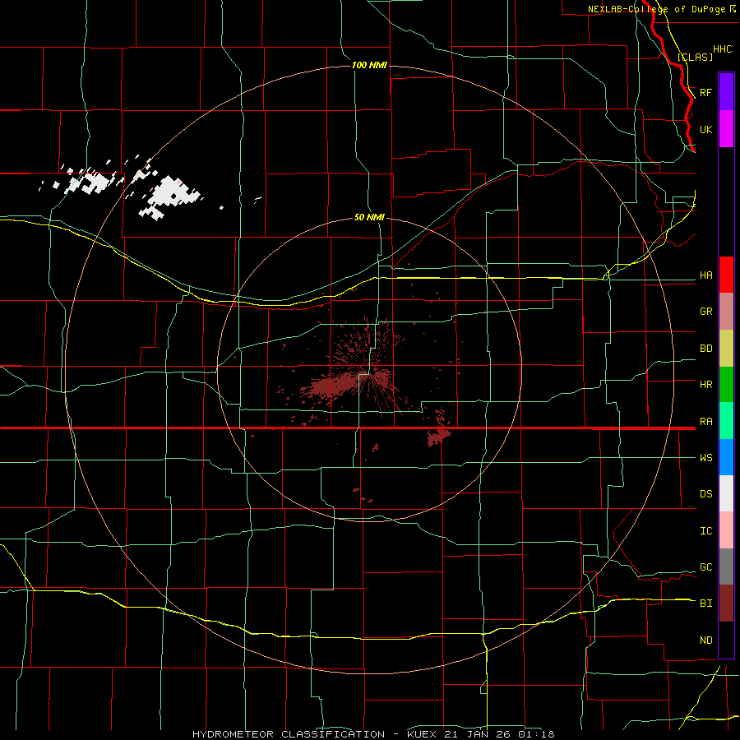This screenshot has width=740, height=740.
Task: Click the RF legend label
Action: pyautogui.click(x=705, y=92)
